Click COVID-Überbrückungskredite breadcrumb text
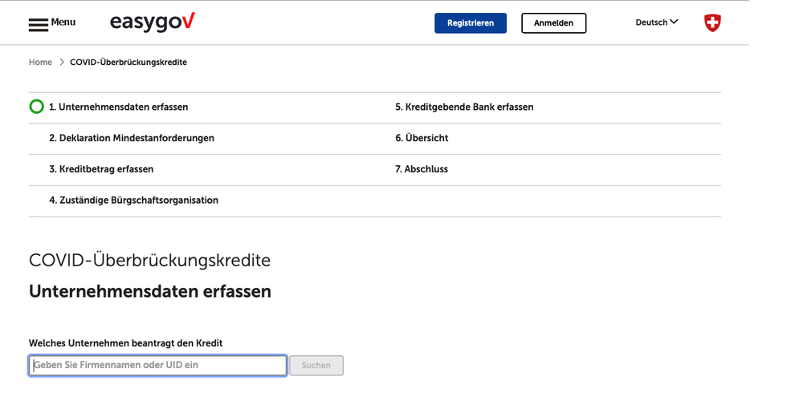 (x=128, y=63)
